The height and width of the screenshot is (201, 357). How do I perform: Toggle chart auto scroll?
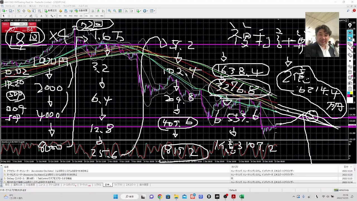[x=126, y=11]
